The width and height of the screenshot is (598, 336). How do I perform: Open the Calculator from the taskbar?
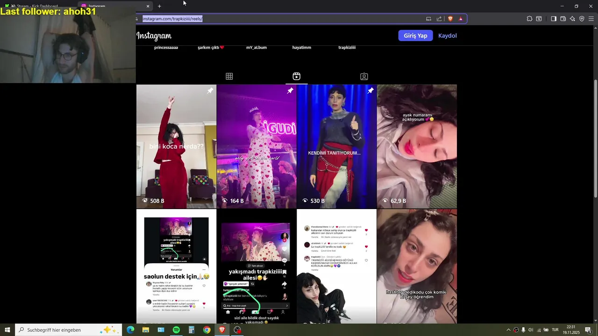pyautogui.click(x=192, y=330)
